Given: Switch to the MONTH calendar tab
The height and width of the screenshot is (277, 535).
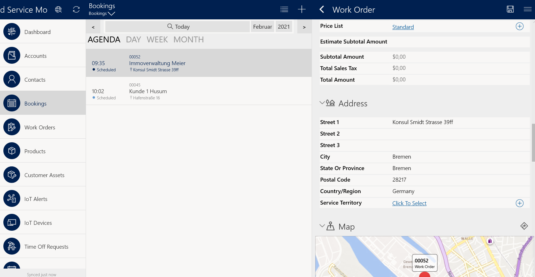Looking at the screenshot, I should coord(189,40).
